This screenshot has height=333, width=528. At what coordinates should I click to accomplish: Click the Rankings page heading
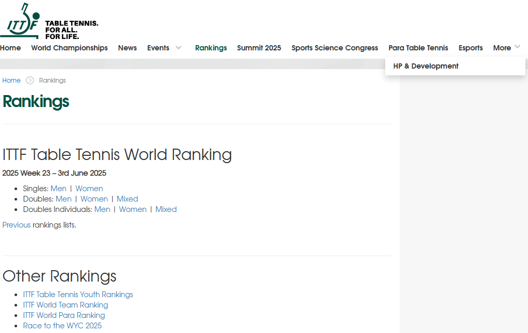[36, 102]
